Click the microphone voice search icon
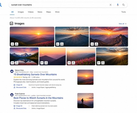Viewport: 137px width, 113px height. [118, 5]
